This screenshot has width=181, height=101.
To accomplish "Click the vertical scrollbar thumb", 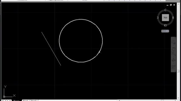I will tap(178, 71).
